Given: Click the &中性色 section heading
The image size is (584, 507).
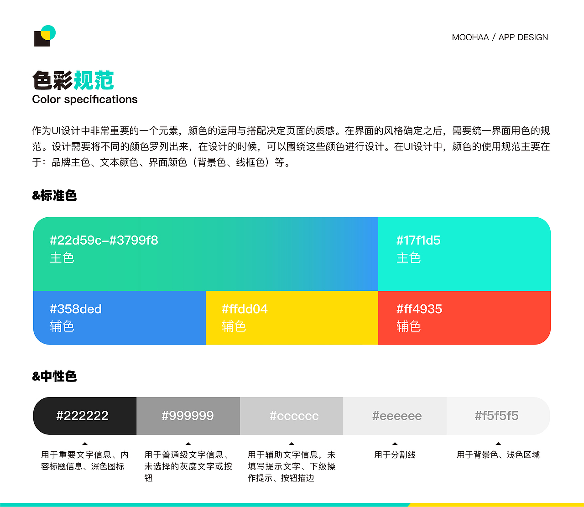Looking at the screenshot, I should tap(54, 376).
